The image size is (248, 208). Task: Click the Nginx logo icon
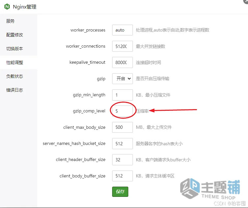coord(7,7)
